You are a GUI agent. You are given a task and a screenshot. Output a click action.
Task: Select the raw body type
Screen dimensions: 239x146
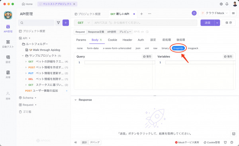[155, 48]
